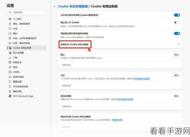The width and height of the screenshot is (190, 137).
Task: Open the Cookie 和已存储数据 breadcrumb link
Action: point(73,6)
